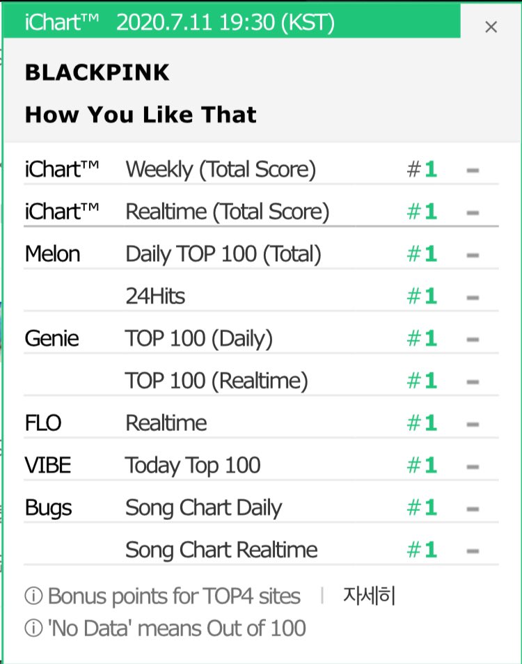Viewport: 522px width, 664px height.
Task: Open Bugs Song Chart Realtime entry
Action: tap(221, 550)
